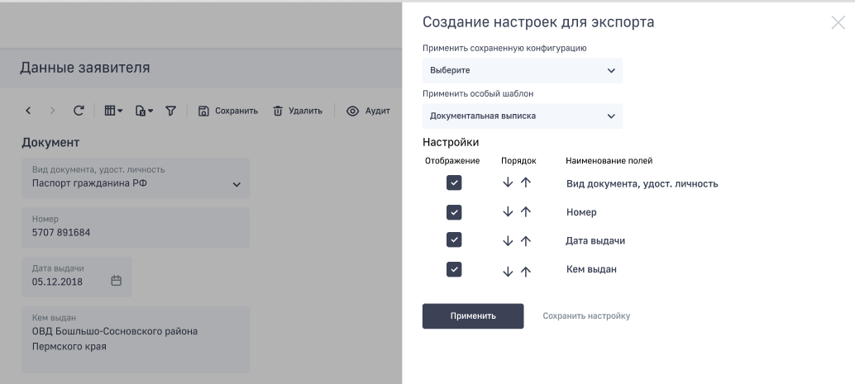Open the Excel export dropdown
855x384 pixels.
[x=144, y=111]
